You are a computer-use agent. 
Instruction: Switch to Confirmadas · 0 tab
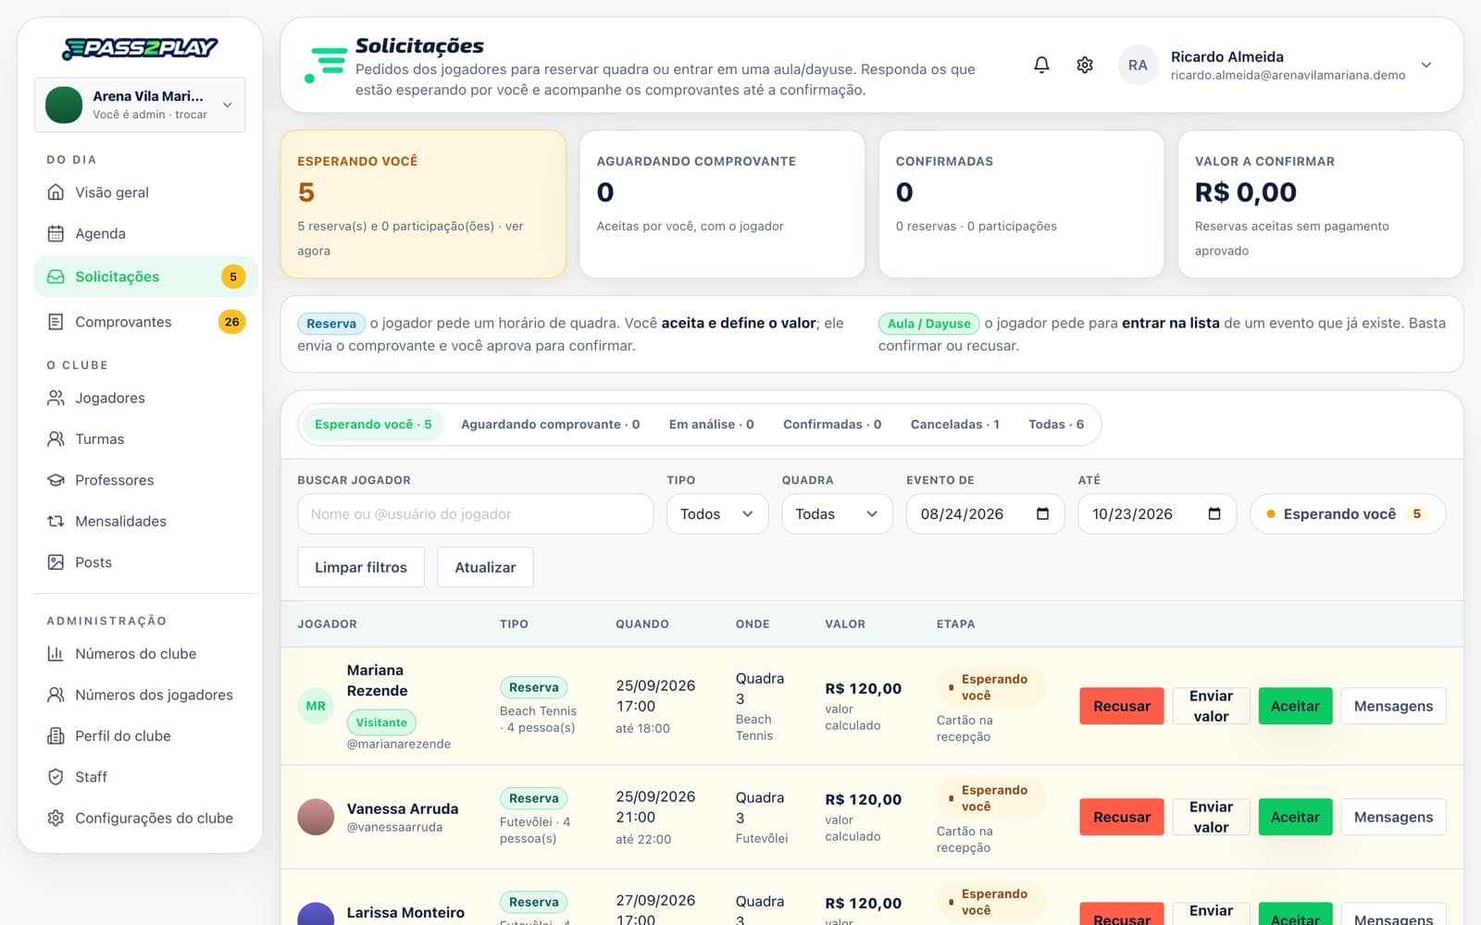[x=832, y=424]
